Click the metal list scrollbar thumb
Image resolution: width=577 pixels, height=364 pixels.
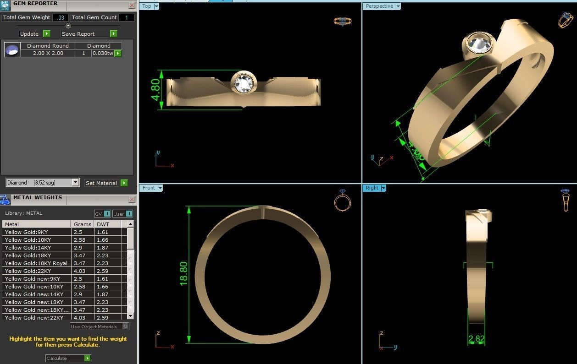tap(131, 238)
